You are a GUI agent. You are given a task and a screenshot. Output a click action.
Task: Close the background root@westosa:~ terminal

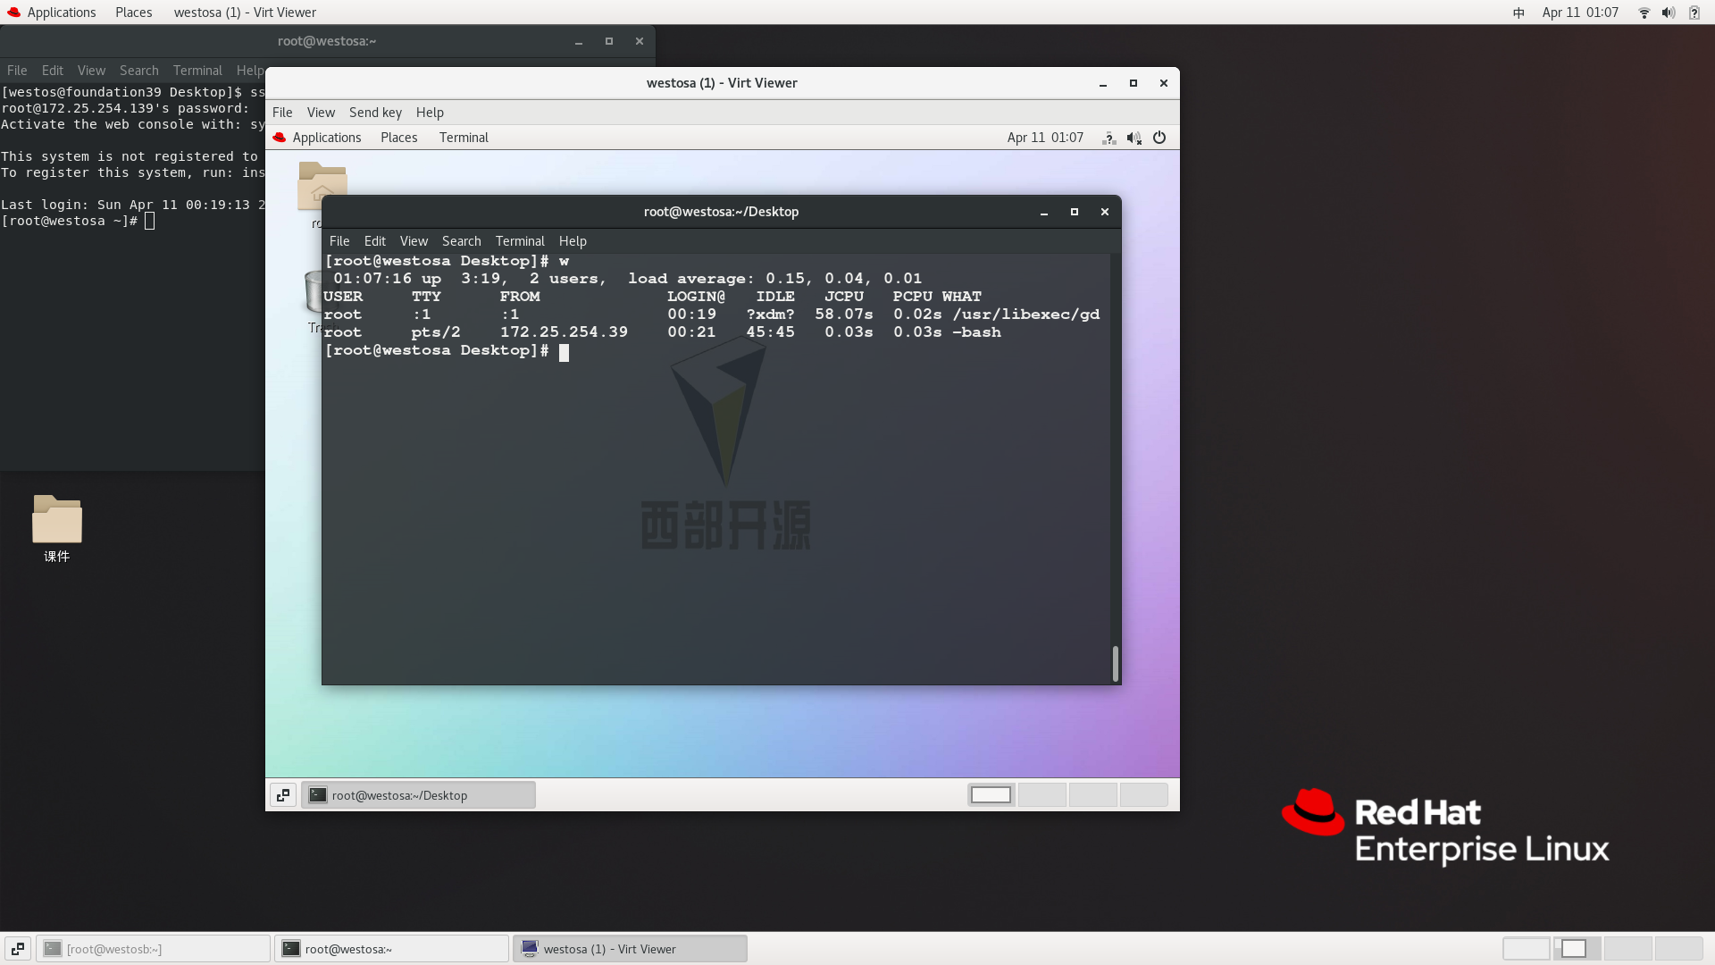pyautogui.click(x=640, y=41)
